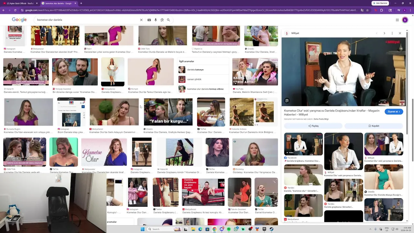Open the Google apps grid
The image size is (414, 233).
coord(397,20)
